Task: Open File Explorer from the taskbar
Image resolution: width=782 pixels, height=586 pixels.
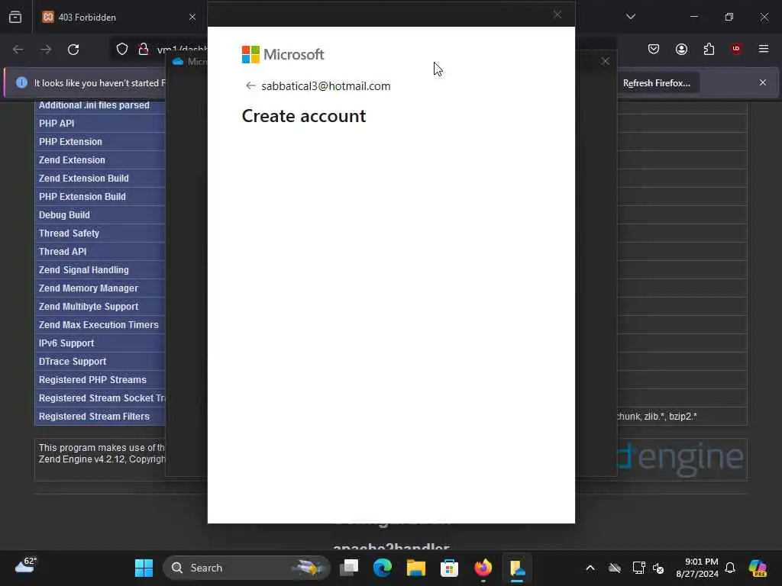Action: tap(416, 568)
